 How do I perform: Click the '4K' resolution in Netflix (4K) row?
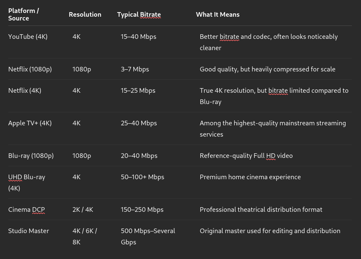pyautogui.click(x=76, y=90)
